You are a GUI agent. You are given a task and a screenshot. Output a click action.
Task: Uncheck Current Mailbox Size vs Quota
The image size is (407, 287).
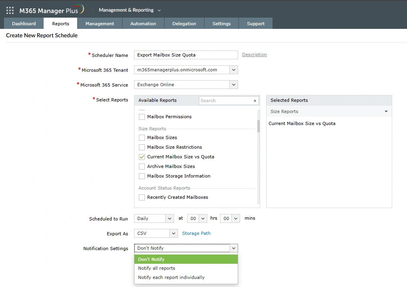click(x=142, y=157)
